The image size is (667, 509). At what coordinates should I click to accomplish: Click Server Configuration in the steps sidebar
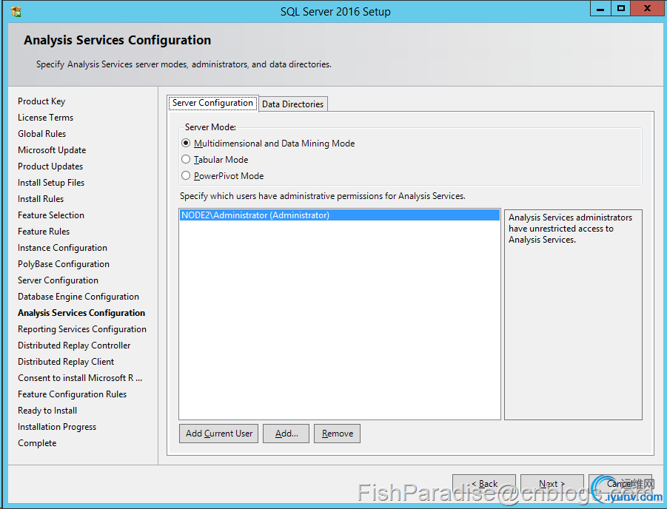[x=58, y=280]
